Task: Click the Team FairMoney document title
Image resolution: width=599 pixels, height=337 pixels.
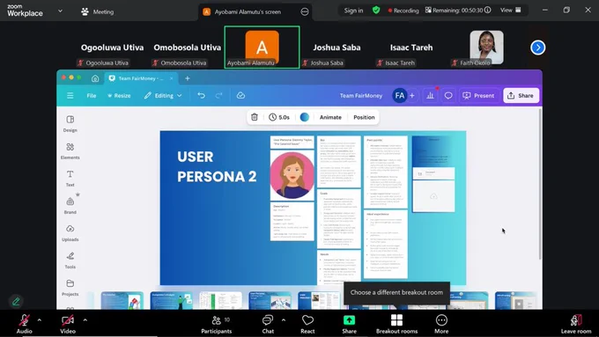Action: click(361, 95)
